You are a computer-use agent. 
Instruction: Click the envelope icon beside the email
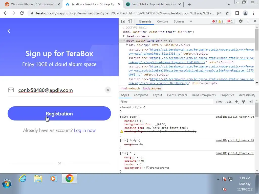point(11,90)
